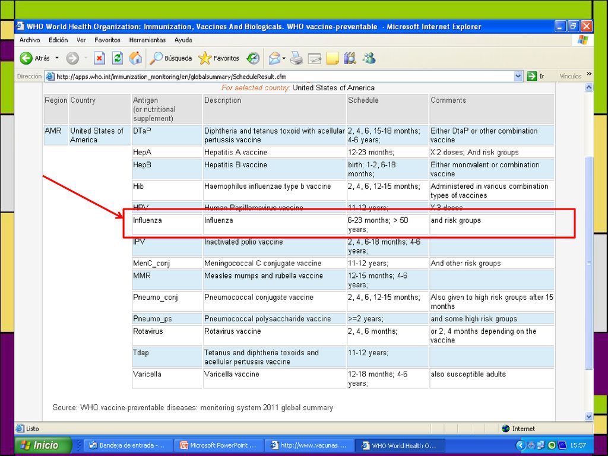This screenshot has width=608, height=456.
Task: Click the scrollbar up arrow
Action: click(x=589, y=88)
